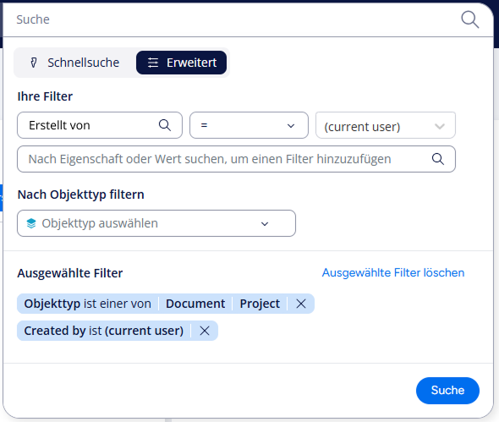Click the Erweitert sliders icon

pyautogui.click(x=153, y=63)
